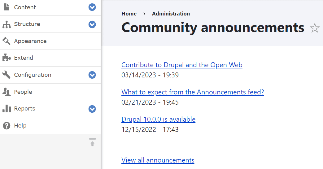This screenshot has width=323, height=169.
Task: Go to Home breadcrumb
Action: coord(129,14)
